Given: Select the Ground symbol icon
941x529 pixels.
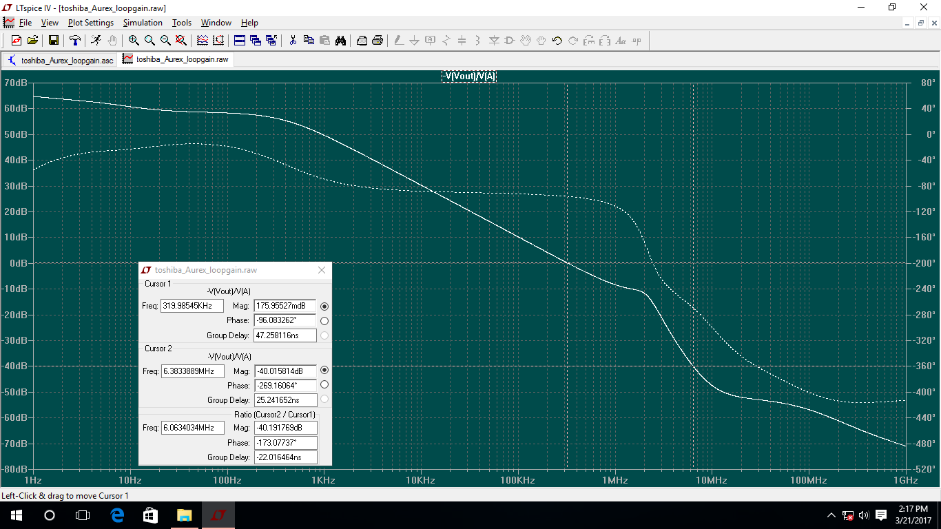Looking at the screenshot, I should click(415, 41).
